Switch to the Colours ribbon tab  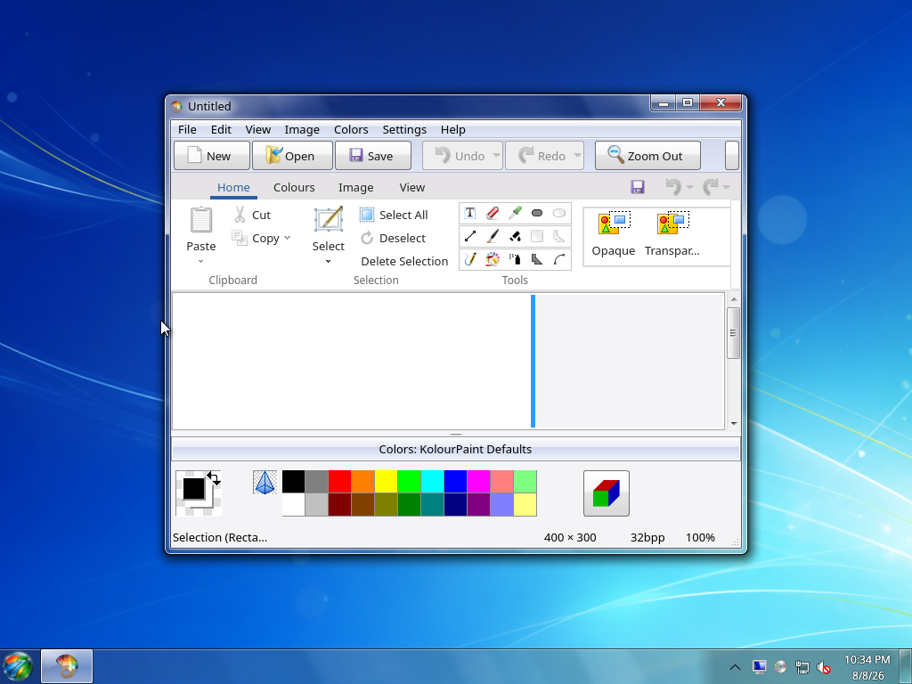pos(294,187)
